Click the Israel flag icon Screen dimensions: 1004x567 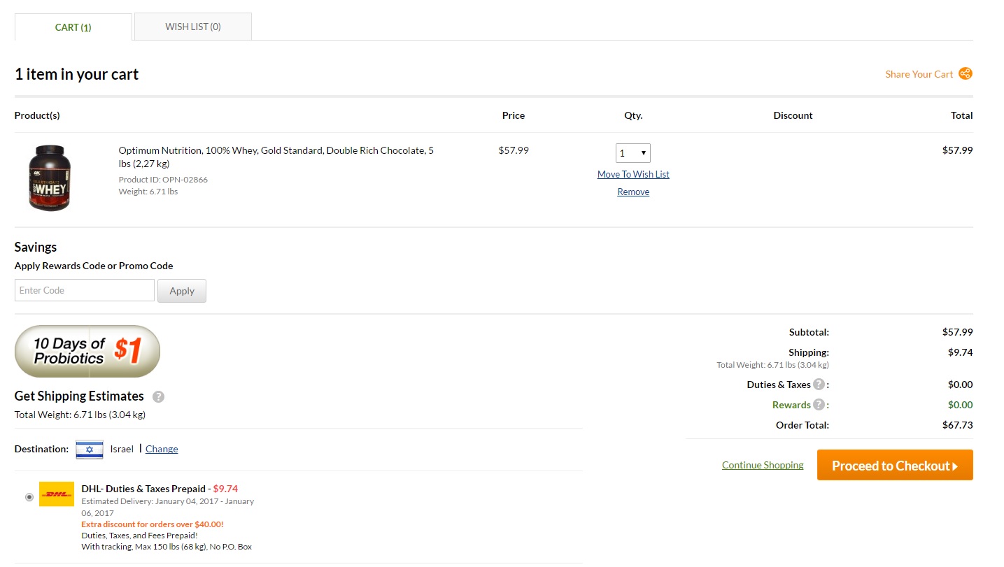click(x=90, y=449)
